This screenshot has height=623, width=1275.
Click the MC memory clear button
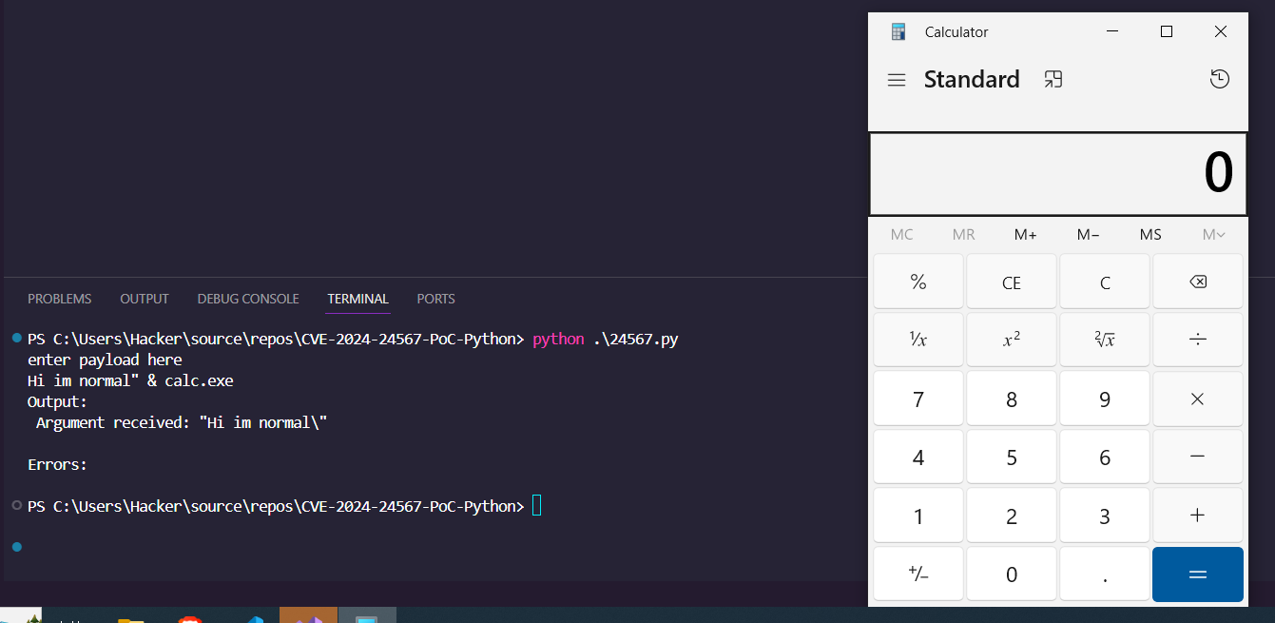(901, 235)
